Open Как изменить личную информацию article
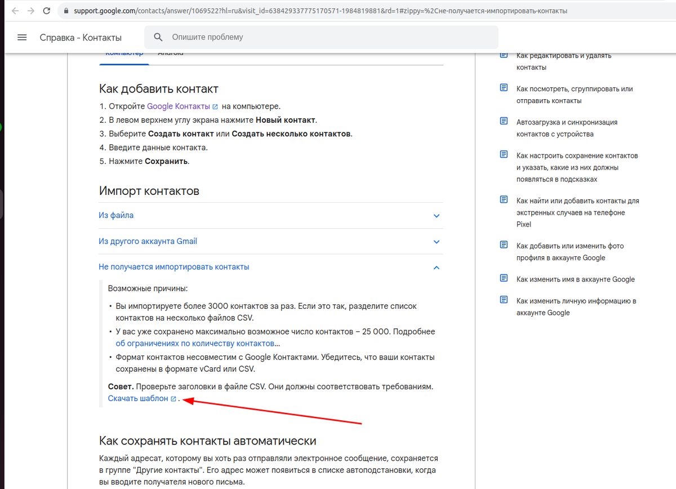Screen dimensions: 676x489 click(576, 307)
